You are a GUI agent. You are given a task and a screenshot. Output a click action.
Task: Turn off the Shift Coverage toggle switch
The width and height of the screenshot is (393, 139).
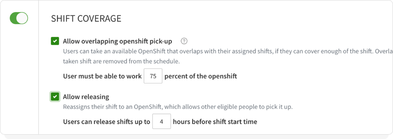tap(19, 18)
